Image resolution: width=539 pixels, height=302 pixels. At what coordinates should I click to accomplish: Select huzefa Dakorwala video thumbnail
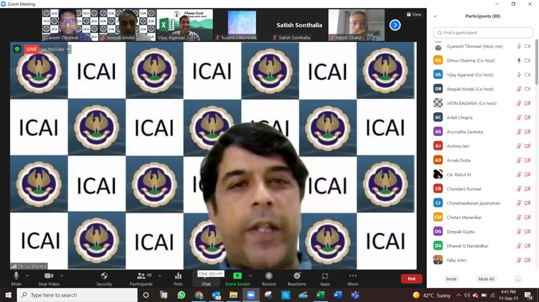click(242, 25)
